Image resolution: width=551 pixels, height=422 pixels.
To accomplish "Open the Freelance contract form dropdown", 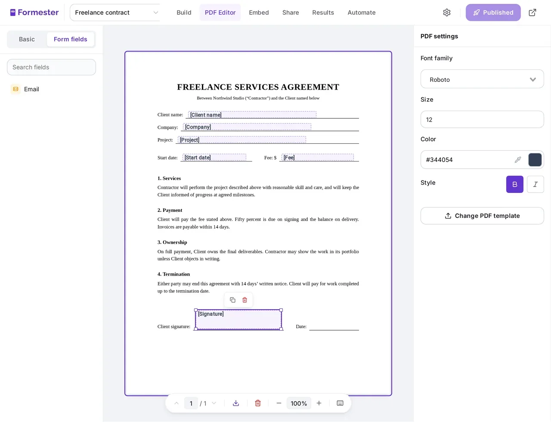I will (x=115, y=12).
